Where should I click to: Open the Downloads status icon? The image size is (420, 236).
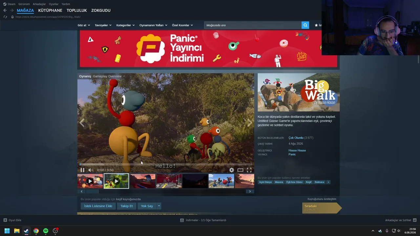[182, 220]
